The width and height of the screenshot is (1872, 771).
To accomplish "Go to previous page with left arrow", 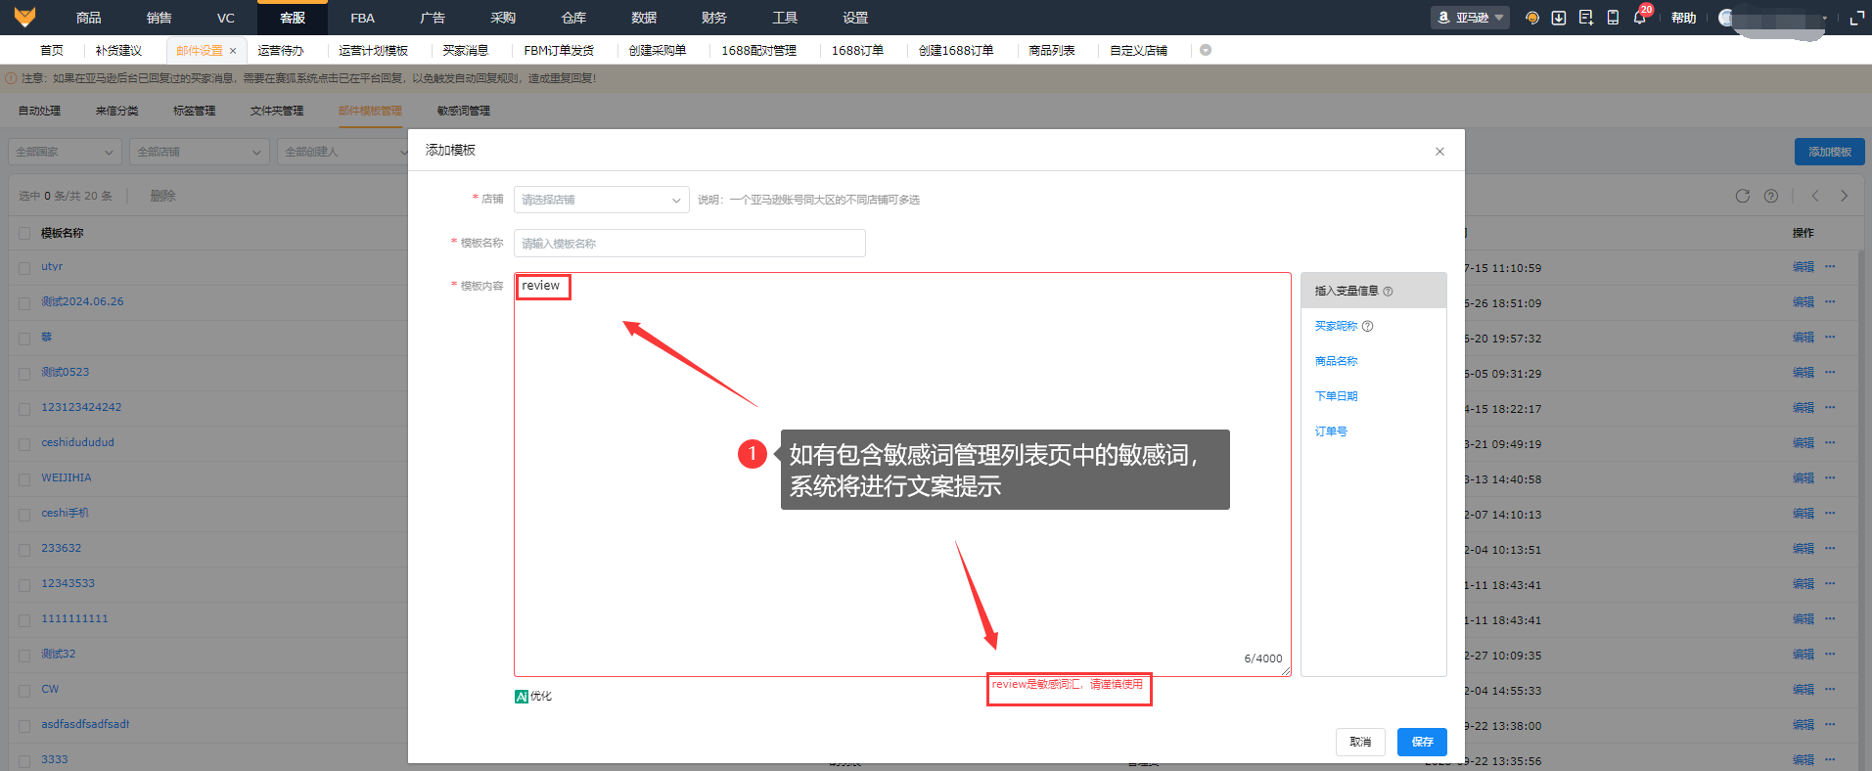I will tap(1815, 196).
